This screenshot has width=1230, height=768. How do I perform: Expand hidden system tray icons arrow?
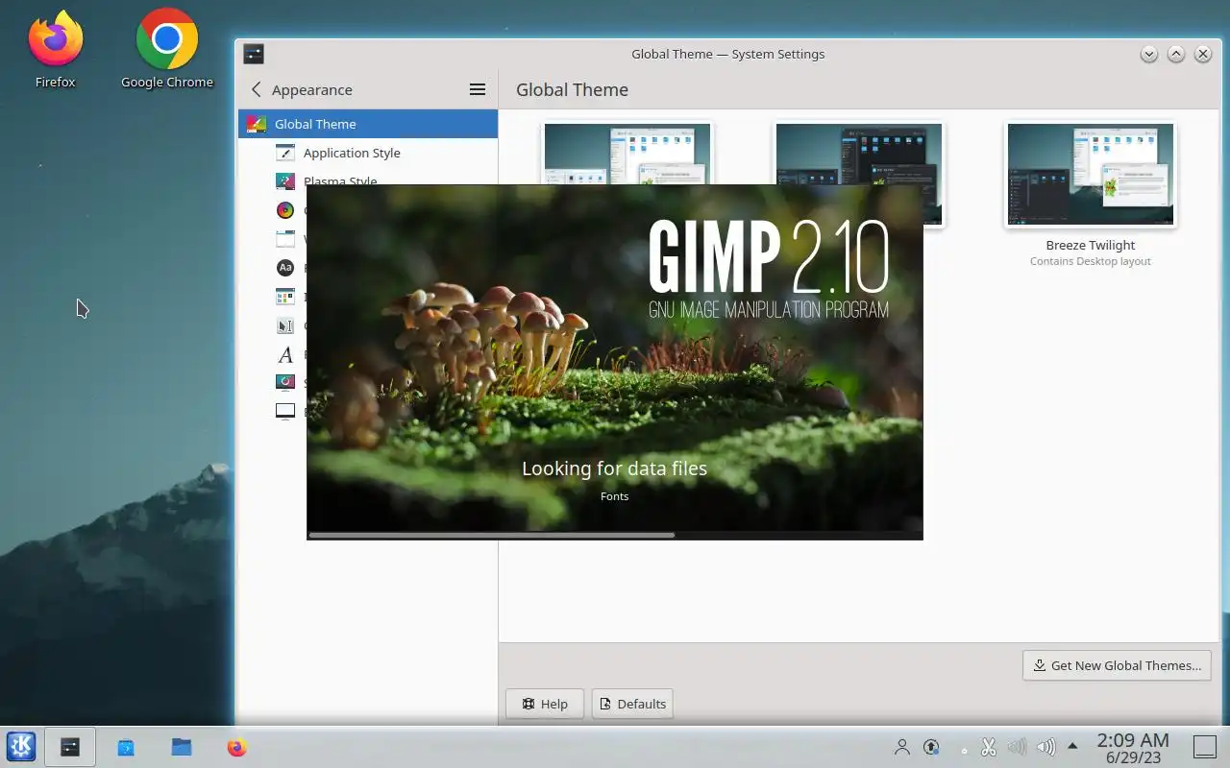click(1072, 746)
